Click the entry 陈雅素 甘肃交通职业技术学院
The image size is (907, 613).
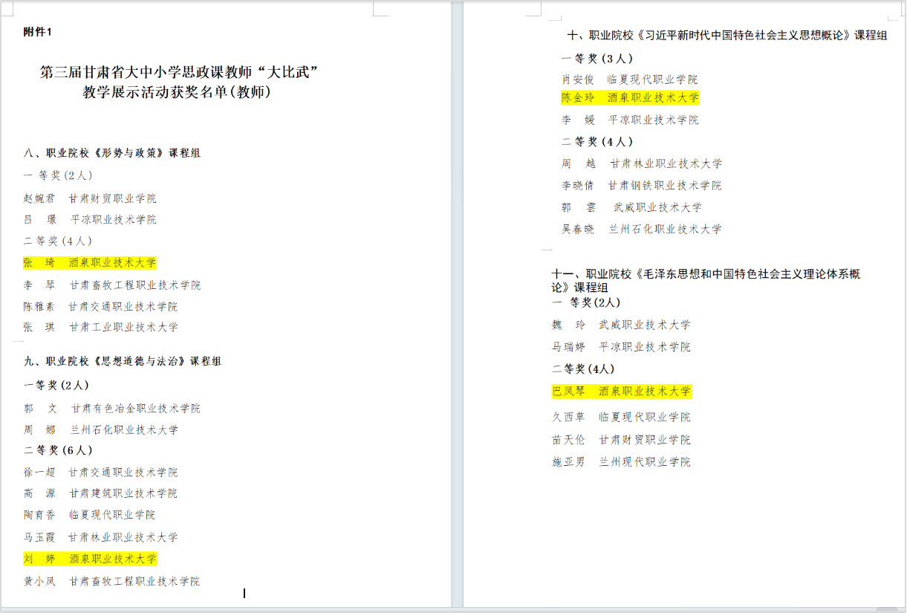[100, 306]
